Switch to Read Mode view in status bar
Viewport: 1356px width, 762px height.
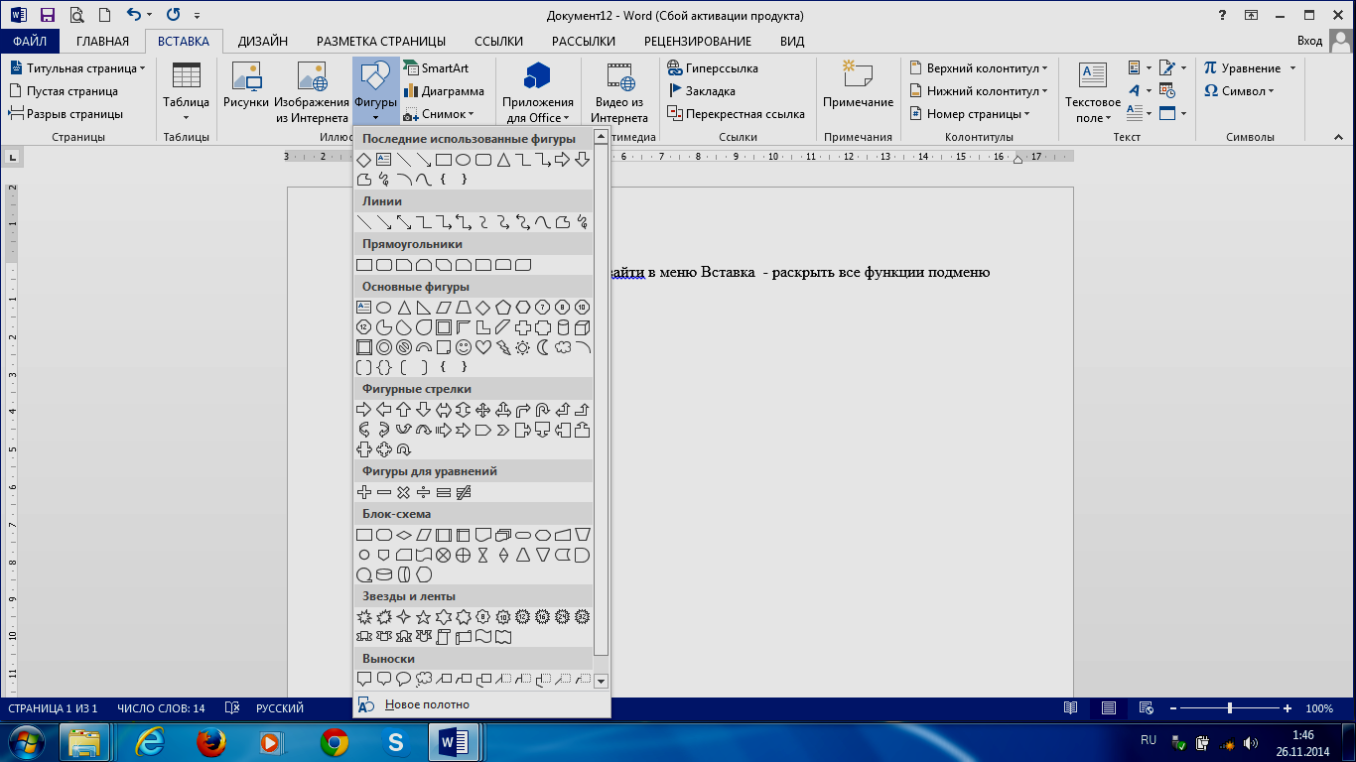tap(1070, 708)
